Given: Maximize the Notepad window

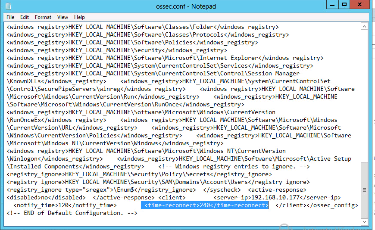Looking at the screenshot, I should [344, 5].
